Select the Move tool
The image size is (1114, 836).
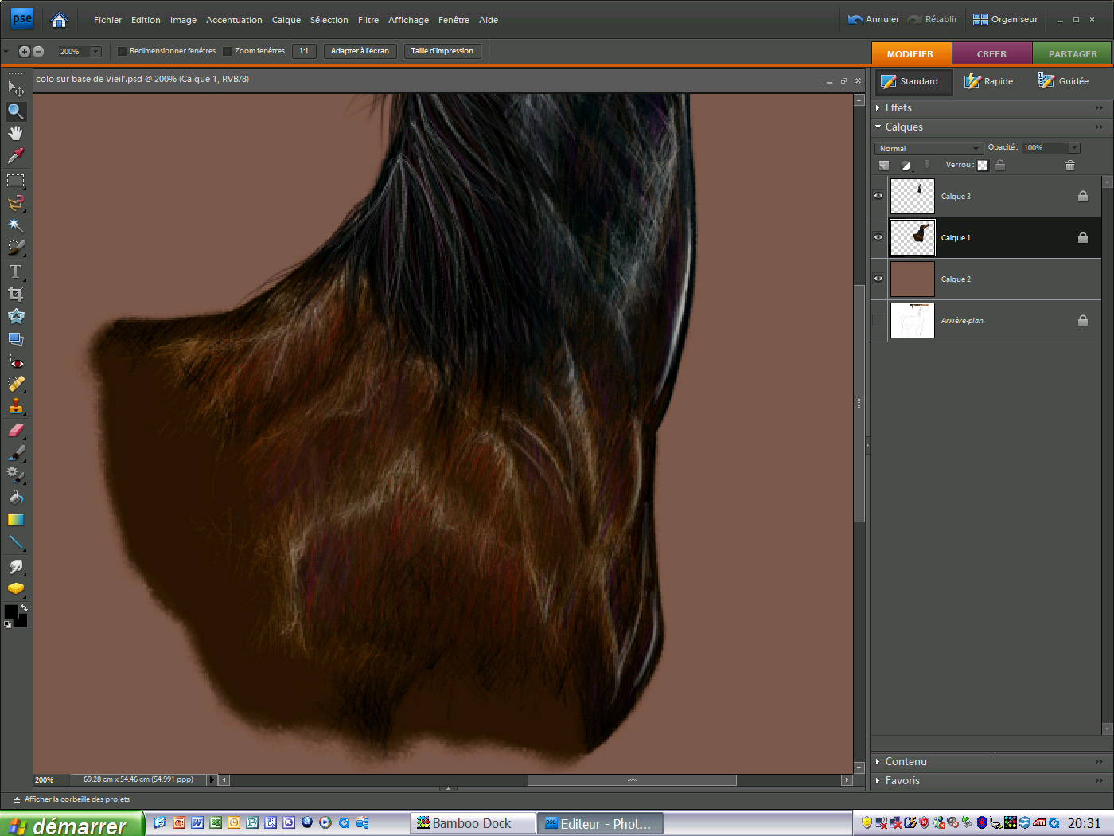click(15, 88)
